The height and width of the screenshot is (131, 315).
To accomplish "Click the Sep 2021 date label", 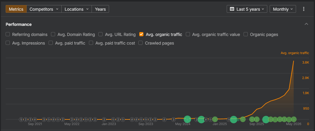I will point(35,124).
